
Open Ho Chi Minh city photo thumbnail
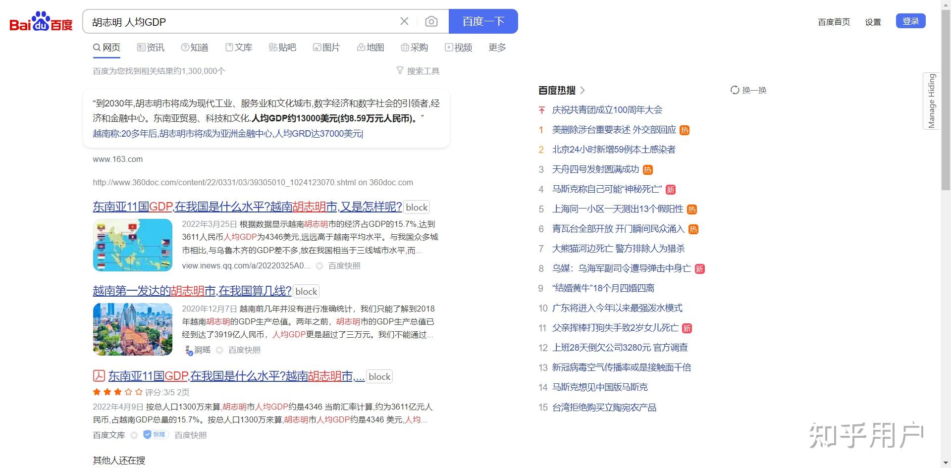(132, 329)
